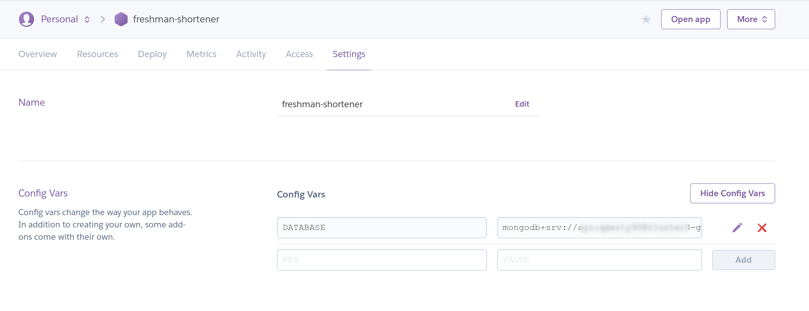
Task: Click the breadcrumb chevron arrow
Action: [x=103, y=20]
